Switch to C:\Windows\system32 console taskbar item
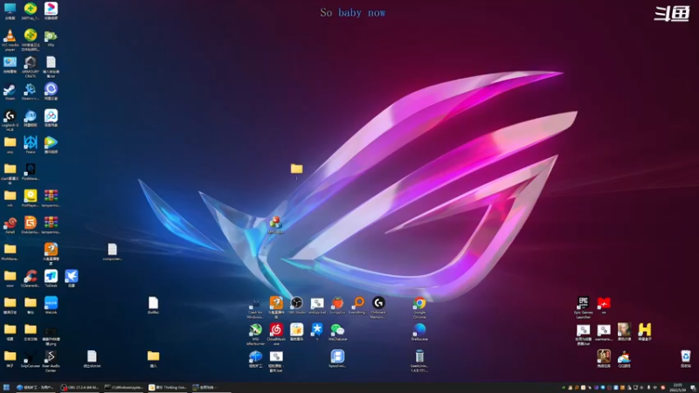This screenshot has height=393, width=699. click(x=124, y=387)
